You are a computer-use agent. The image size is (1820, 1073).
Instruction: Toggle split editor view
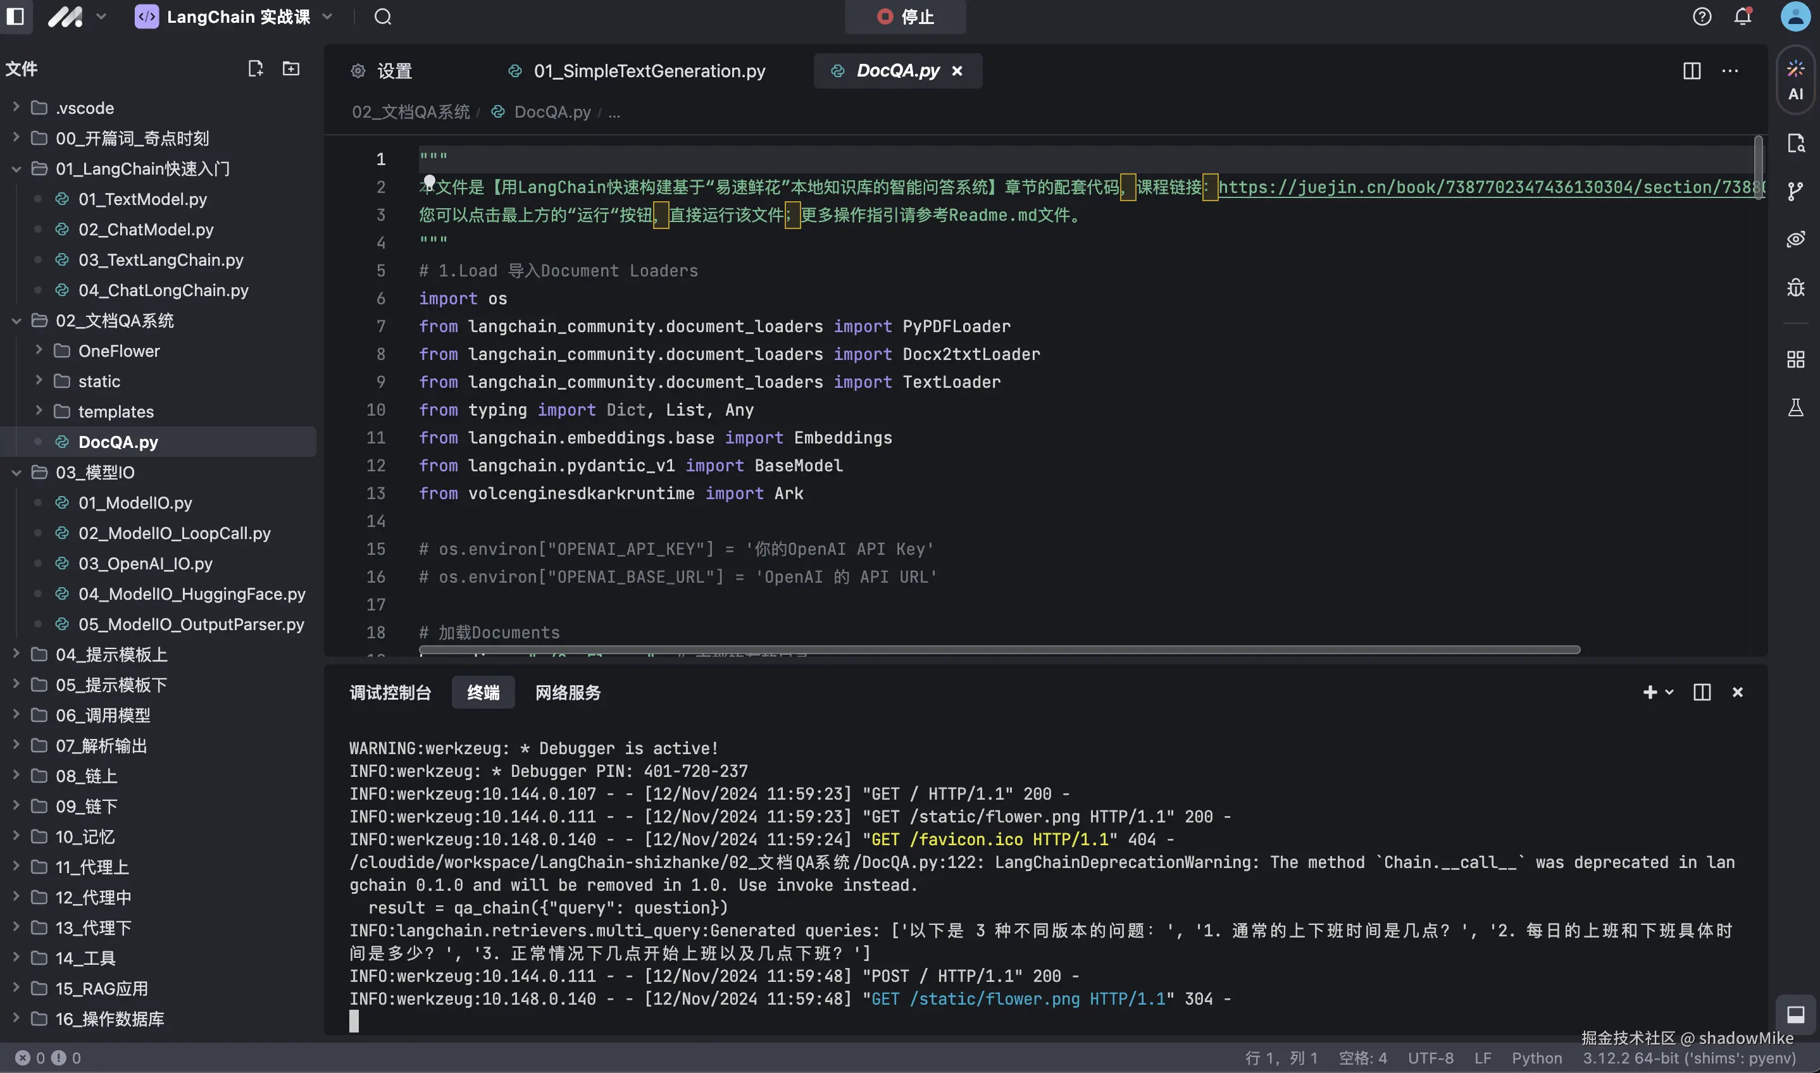tap(1692, 71)
